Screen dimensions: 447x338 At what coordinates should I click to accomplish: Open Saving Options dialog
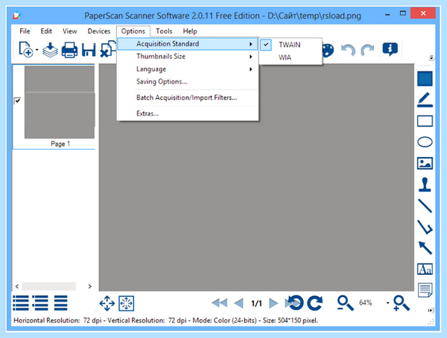click(x=188, y=81)
